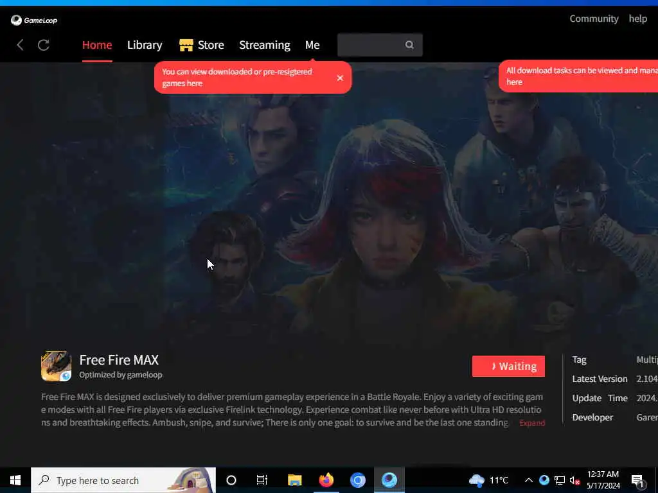Screen dimensions: 658x493
Task: Click the Free Fire MAX title
Action: [x=119, y=360]
